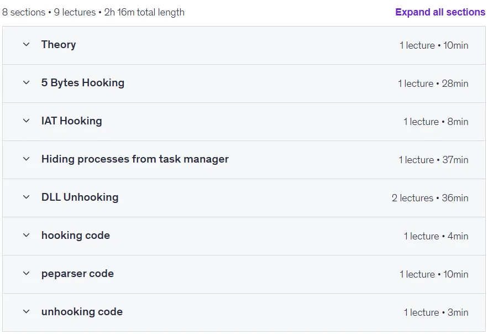Open the peparser code section title
The height and width of the screenshot is (334, 488).
pyautogui.click(x=77, y=274)
